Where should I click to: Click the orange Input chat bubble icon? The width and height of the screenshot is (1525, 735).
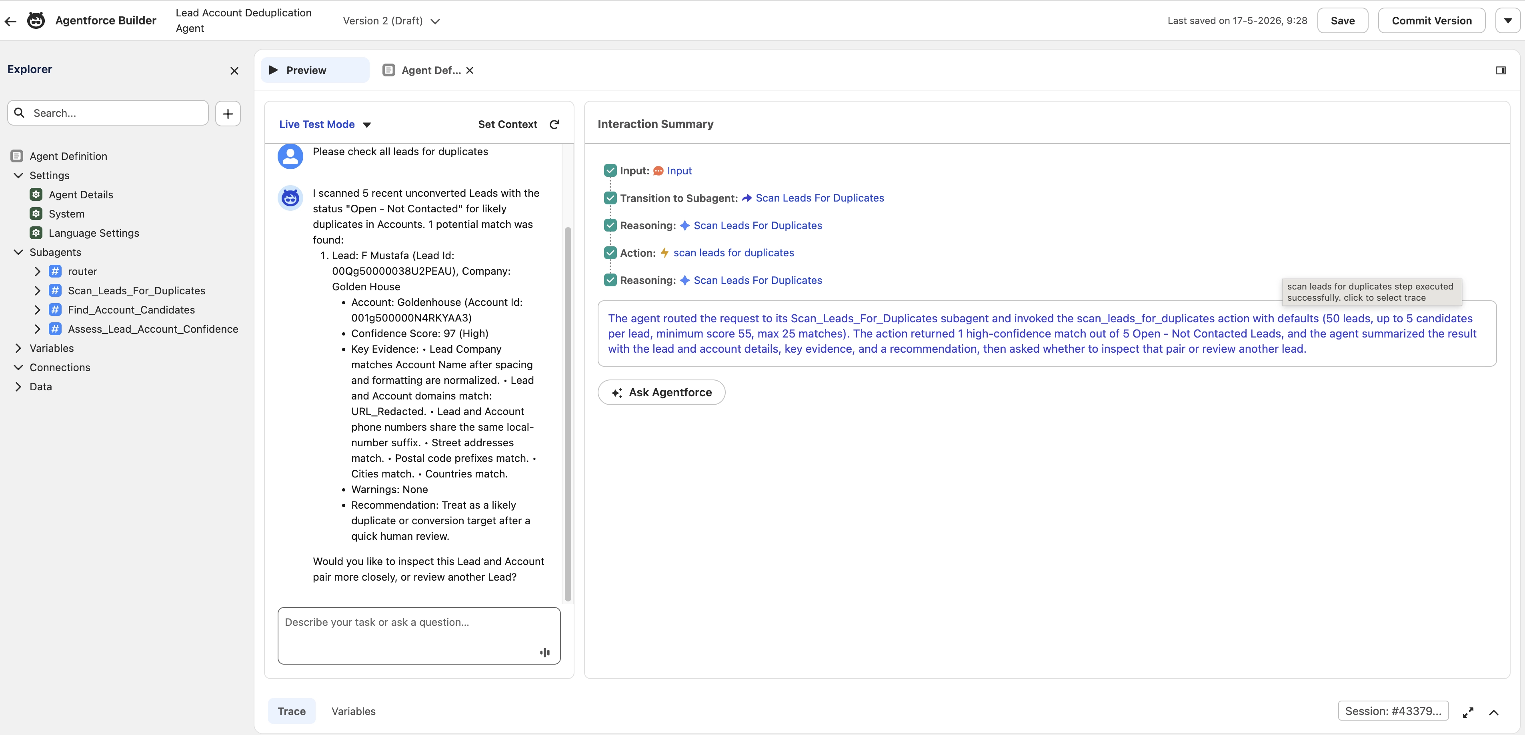click(658, 171)
